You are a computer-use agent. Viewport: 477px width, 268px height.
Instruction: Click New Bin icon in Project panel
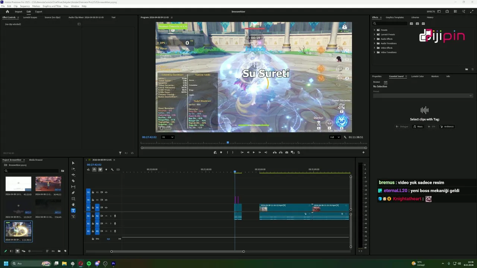(59, 251)
